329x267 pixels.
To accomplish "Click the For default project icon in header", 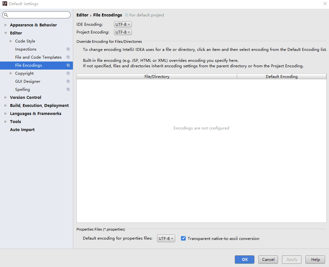I will pos(126,15).
